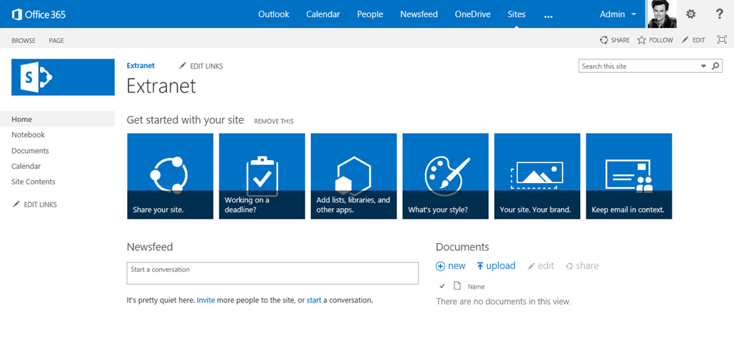Open the PAGE ribbon tab

pos(57,41)
